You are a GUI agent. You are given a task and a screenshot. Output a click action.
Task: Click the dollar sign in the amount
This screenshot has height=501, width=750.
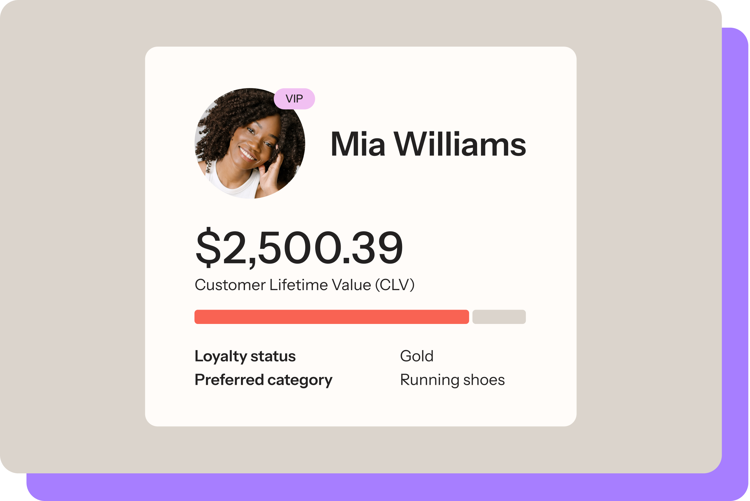pyautogui.click(x=208, y=247)
